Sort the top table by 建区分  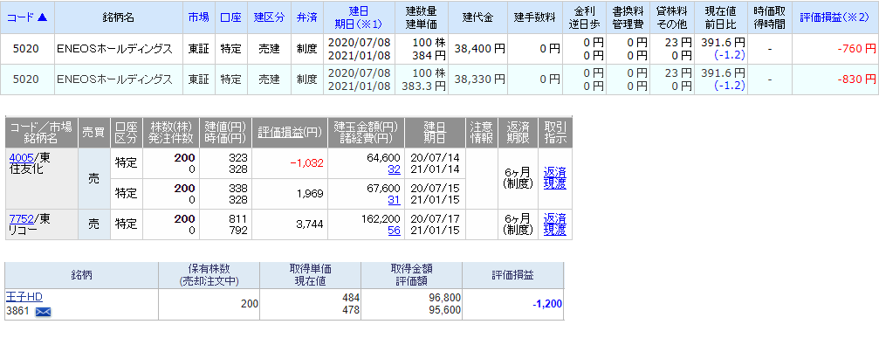click(268, 17)
